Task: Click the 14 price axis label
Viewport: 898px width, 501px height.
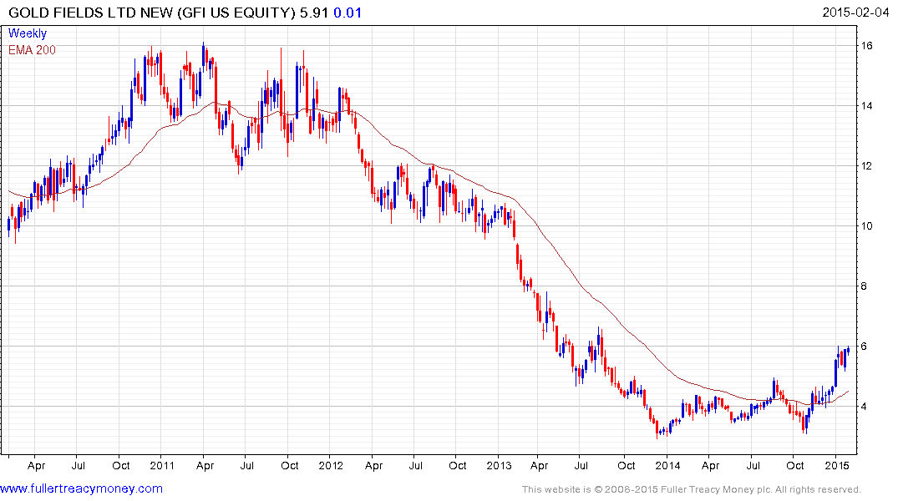Action: pos(866,106)
